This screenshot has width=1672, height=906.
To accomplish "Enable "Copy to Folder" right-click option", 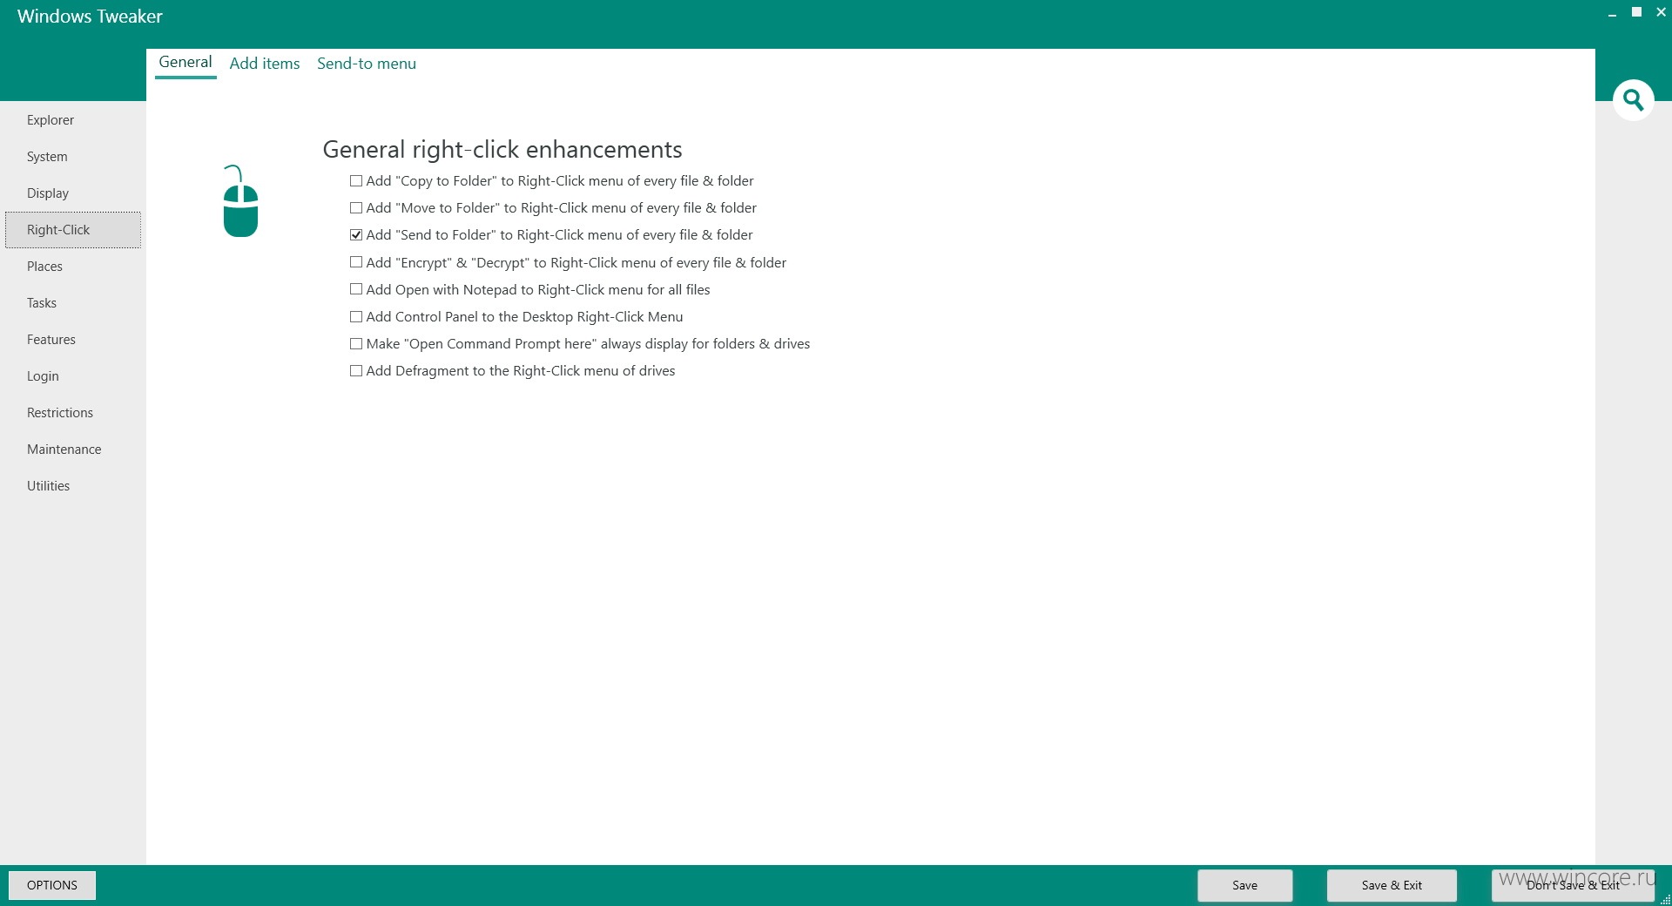I will (x=356, y=181).
